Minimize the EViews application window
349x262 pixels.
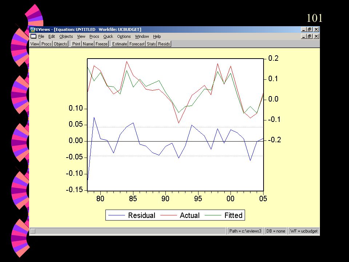coord(304,29)
